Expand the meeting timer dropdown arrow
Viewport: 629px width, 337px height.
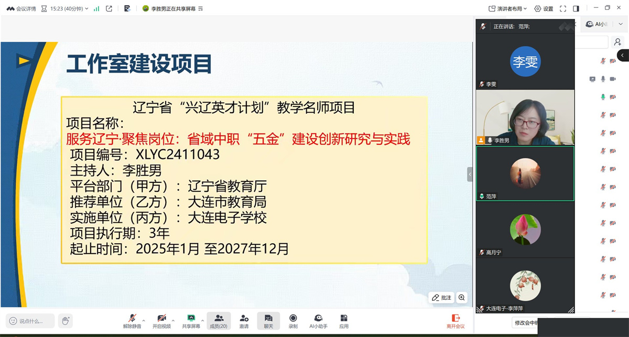[x=86, y=8]
